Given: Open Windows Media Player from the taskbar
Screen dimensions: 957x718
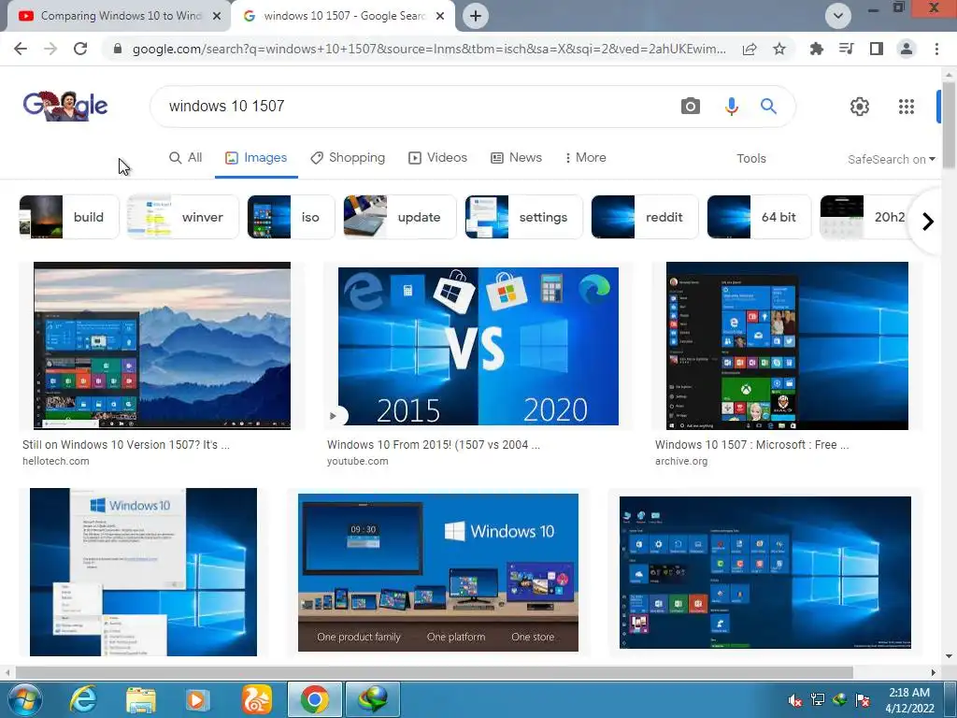Looking at the screenshot, I should pos(198,699).
